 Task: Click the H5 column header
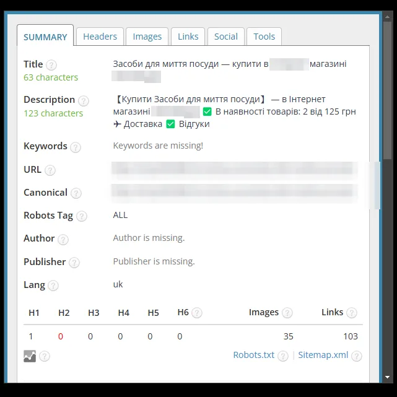click(153, 313)
